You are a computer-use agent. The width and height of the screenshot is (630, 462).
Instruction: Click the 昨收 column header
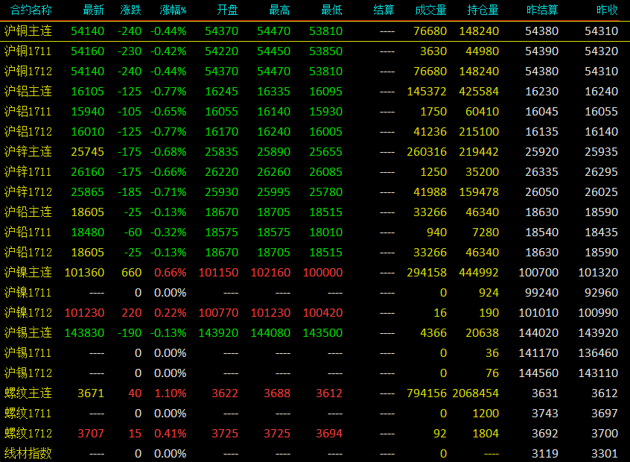pos(607,10)
